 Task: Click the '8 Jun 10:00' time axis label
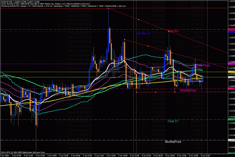pyautogui.click(x=170, y=155)
